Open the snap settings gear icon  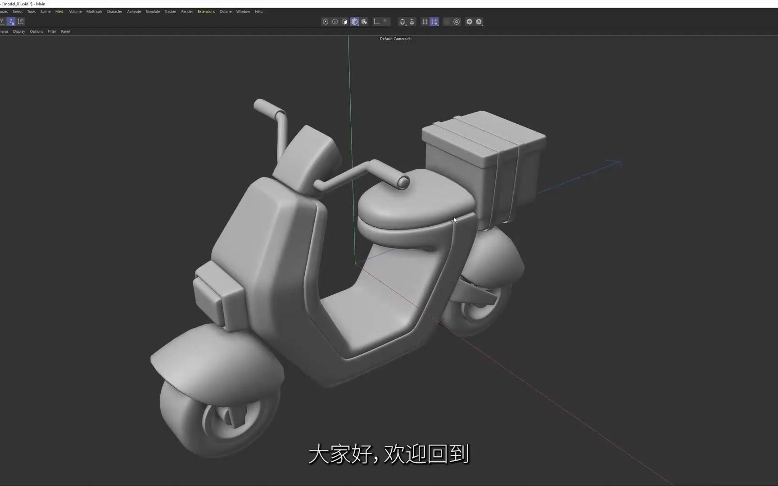pyautogui.click(x=412, y=22)
